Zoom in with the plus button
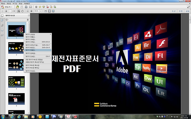 pos(31,11)
